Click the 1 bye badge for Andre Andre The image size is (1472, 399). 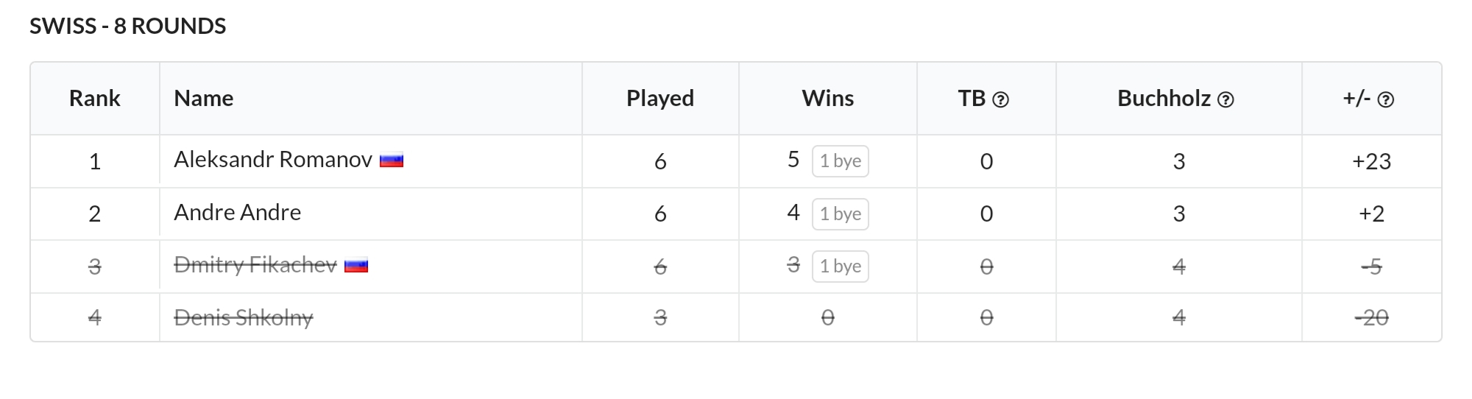841,214
